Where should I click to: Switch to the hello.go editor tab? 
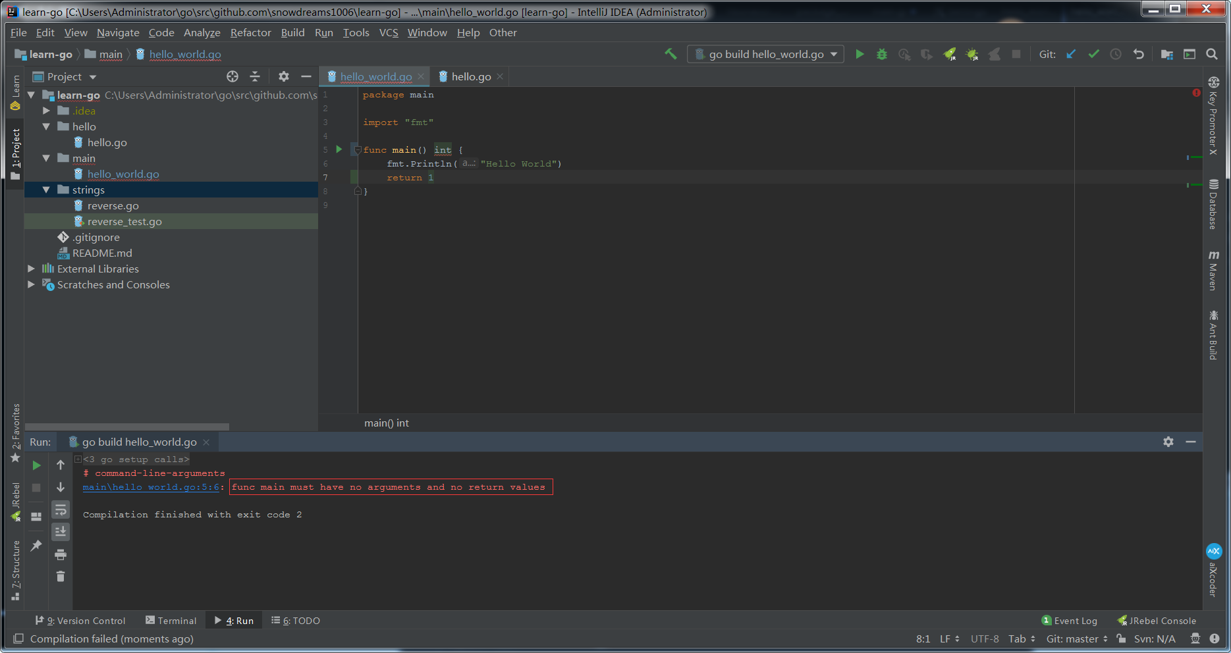pos(470,76)
